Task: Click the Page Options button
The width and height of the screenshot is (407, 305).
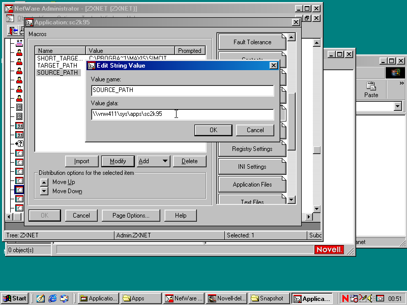Action: [x=131, y=216]
